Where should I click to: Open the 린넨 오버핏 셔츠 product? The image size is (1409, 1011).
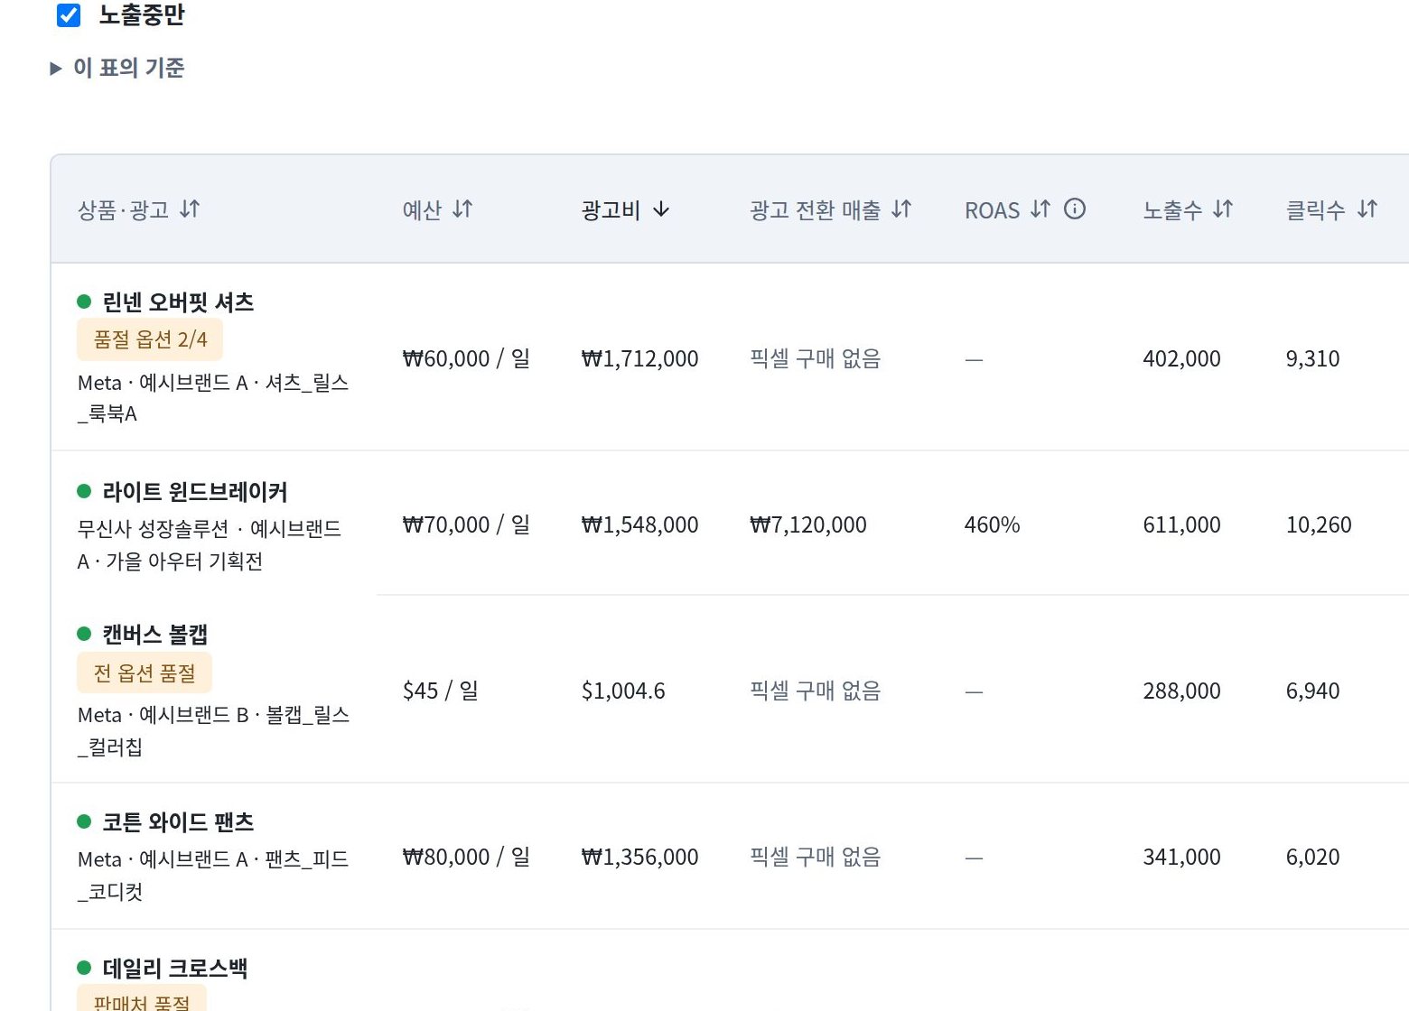click(x=178, y=302)
